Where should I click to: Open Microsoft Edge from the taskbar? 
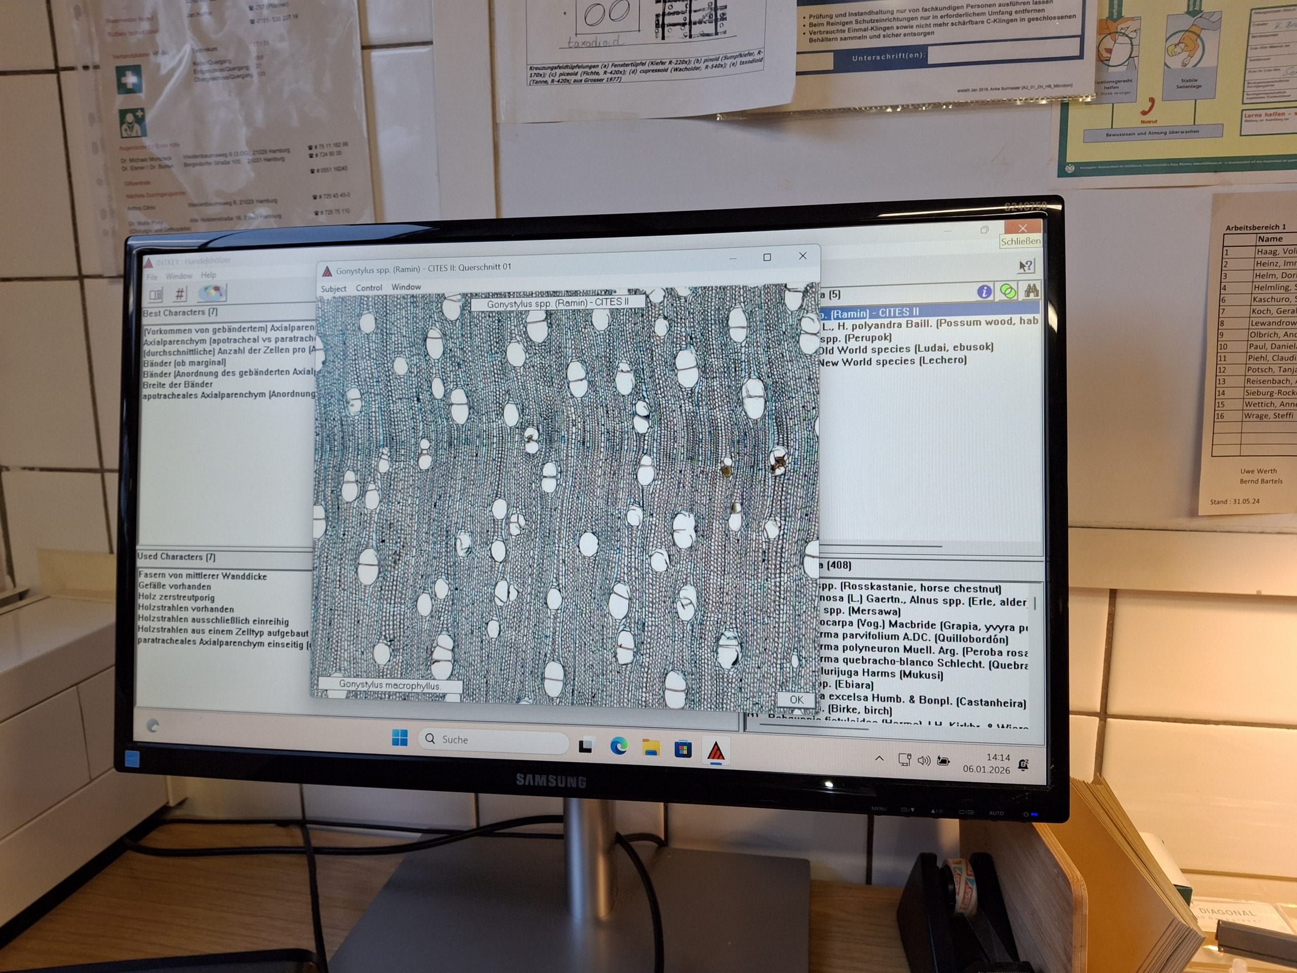[619, 746]
